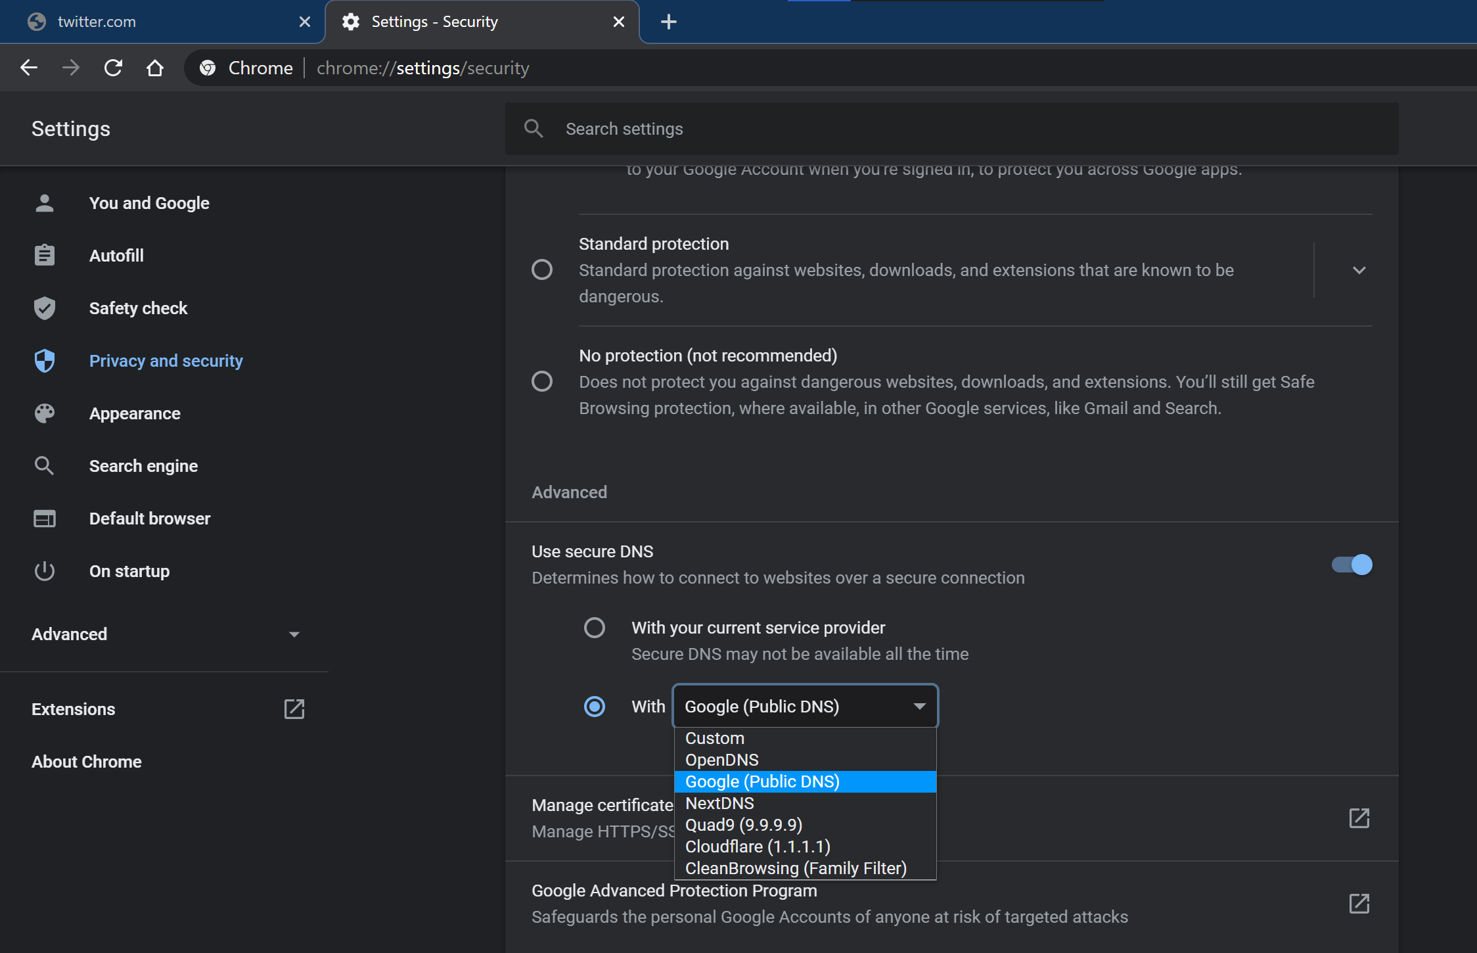Click 'Secure DNS may not be available' text
This screenshot has width=1477, height=953.
point(800,654)
